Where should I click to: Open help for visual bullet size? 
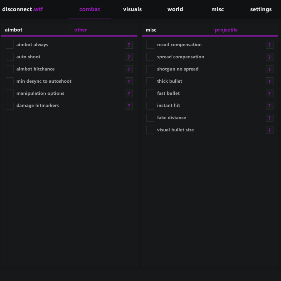point(270,130)
